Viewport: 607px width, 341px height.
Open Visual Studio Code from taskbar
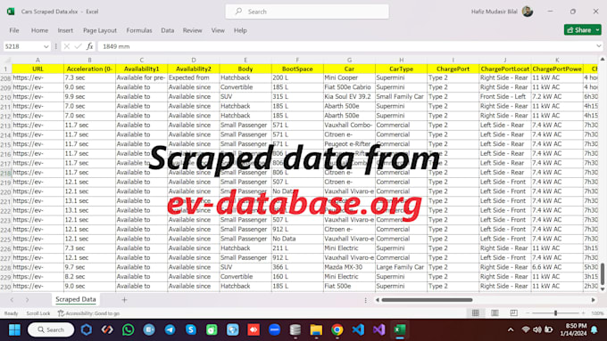[x=358, y=329]
